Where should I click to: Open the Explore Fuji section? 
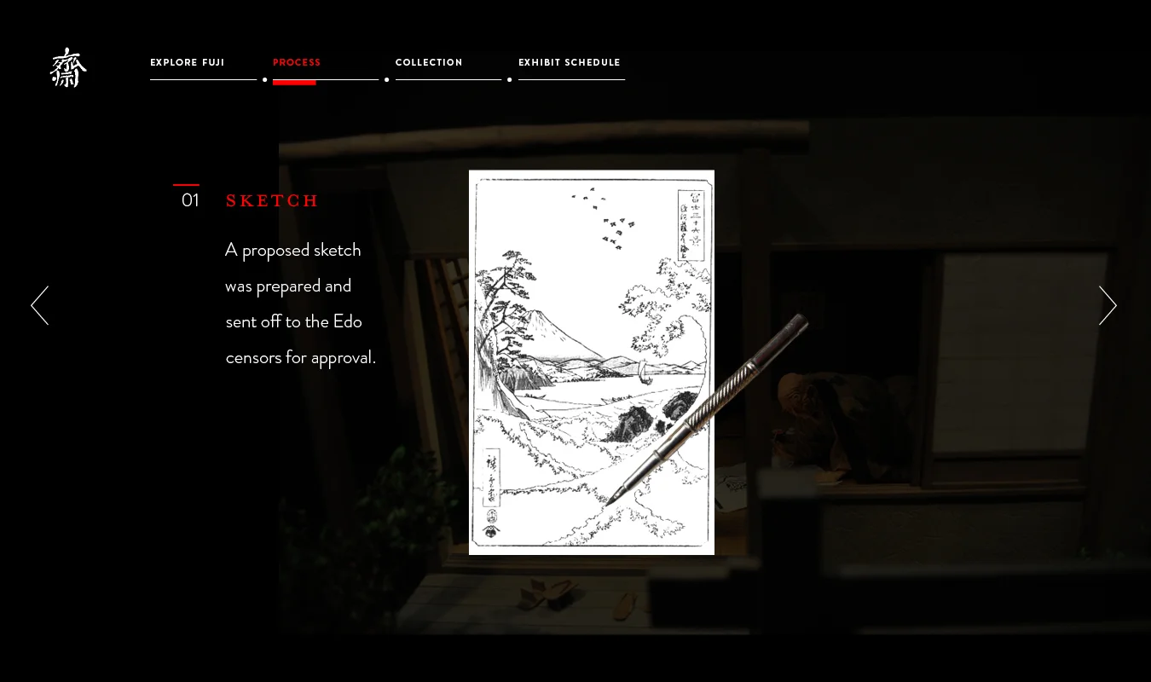pyautogui.click(x=188, y=63)
